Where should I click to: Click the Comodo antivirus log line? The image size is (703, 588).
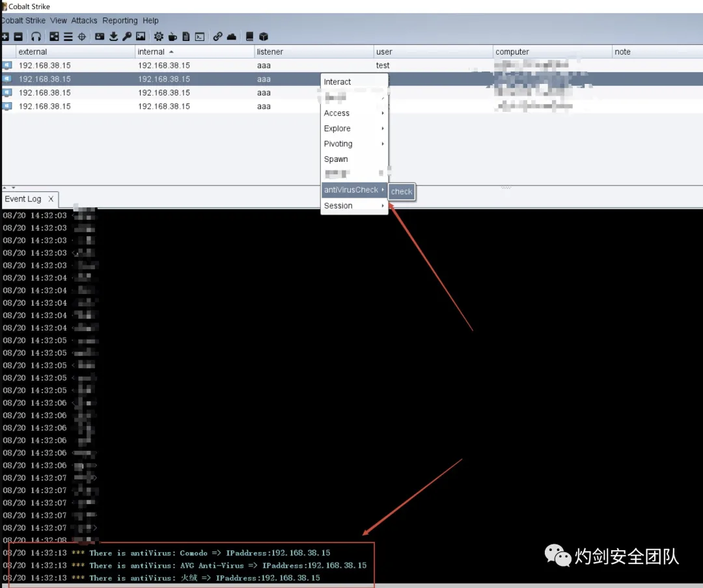click(167, 553)
